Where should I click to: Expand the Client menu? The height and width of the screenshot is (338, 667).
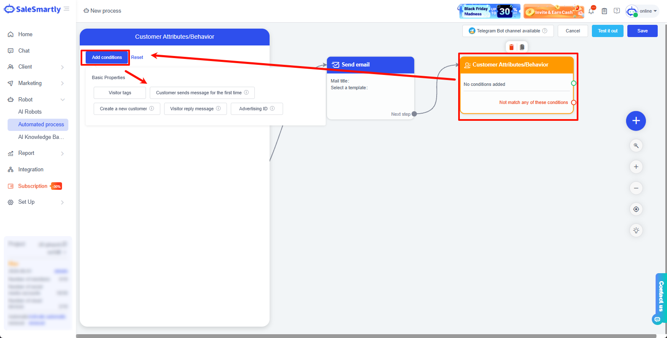(x=38, y=67)
